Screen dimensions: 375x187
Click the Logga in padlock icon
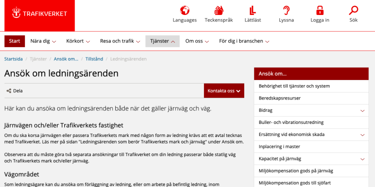click(x=320, y=10)
